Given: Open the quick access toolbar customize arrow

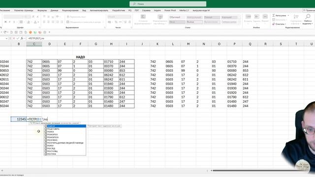Looking at the screenshot, I should point(49,32).
